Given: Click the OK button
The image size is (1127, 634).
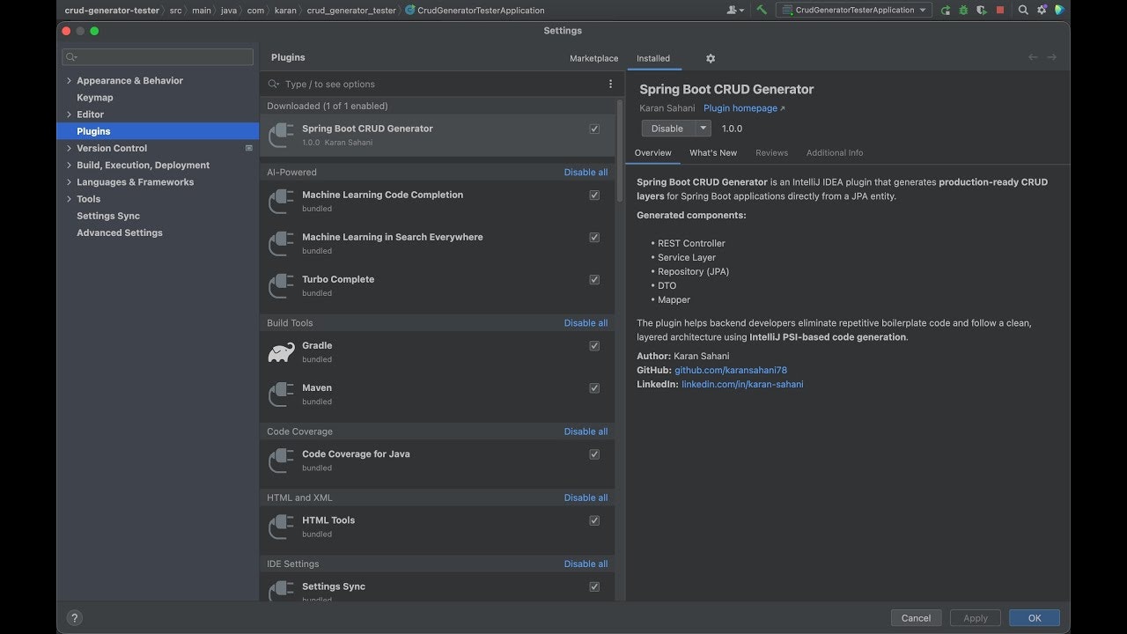Looking at the screenshot, I should click(1034, 618).
